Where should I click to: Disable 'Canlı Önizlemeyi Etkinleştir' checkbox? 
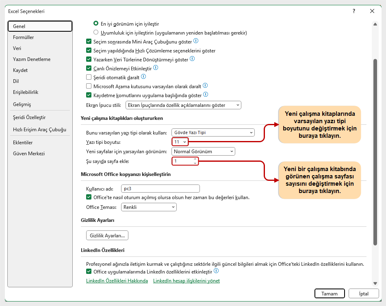coord(89,68)
